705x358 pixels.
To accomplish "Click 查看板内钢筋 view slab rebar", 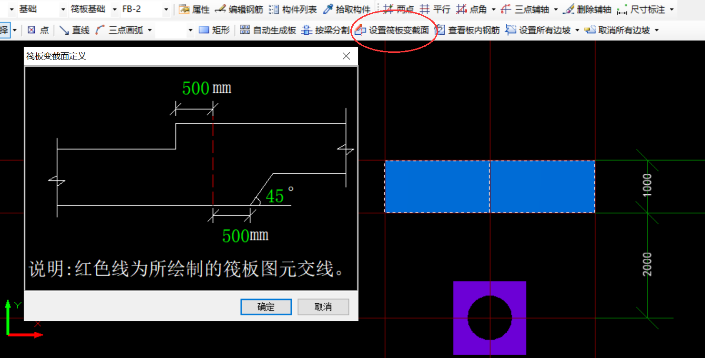I will click(x=468, y=30).
